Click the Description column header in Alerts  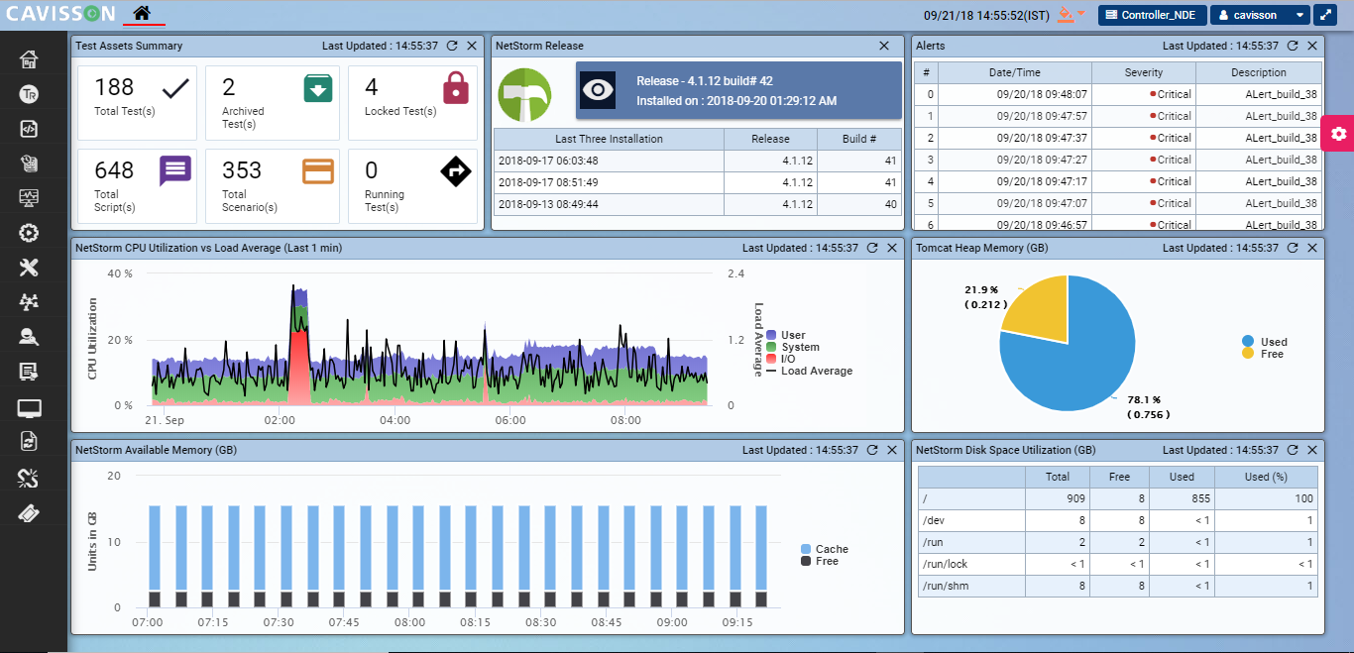pos(1259,72)
